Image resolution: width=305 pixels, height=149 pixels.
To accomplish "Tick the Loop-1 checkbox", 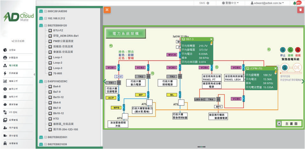I will point(50,58).
